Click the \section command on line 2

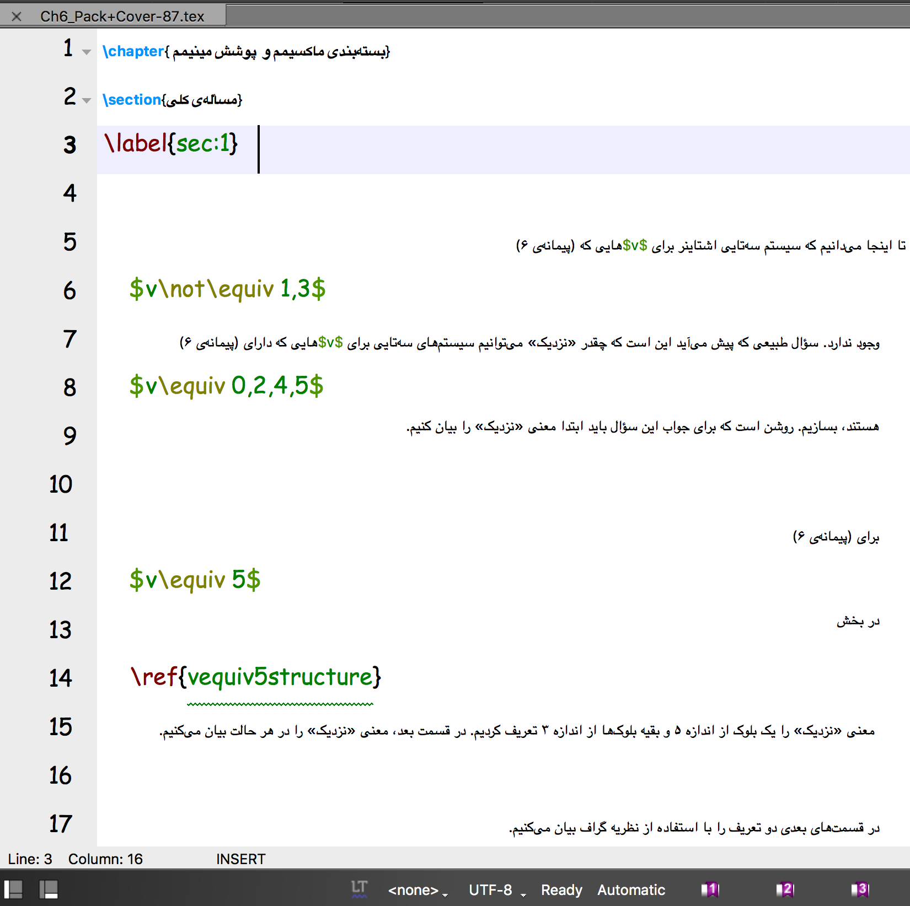[x=132, y=100]
